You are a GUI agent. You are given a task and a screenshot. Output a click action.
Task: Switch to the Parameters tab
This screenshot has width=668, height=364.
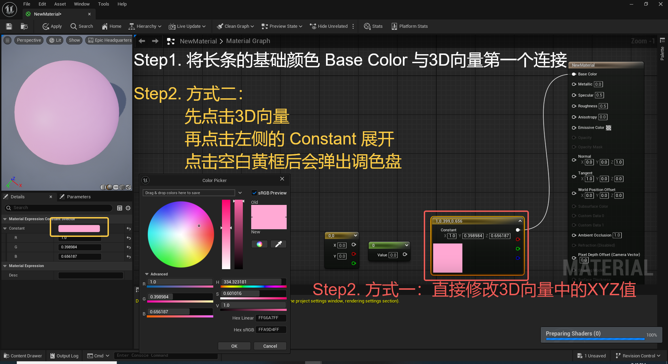[75, 197]
